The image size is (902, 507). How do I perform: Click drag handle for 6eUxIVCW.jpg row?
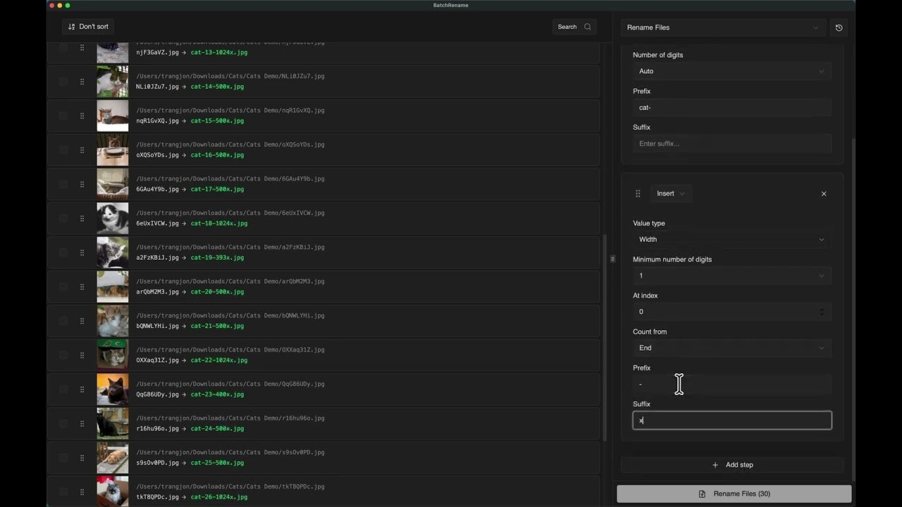pyautogui.click(x=82, y=218)
